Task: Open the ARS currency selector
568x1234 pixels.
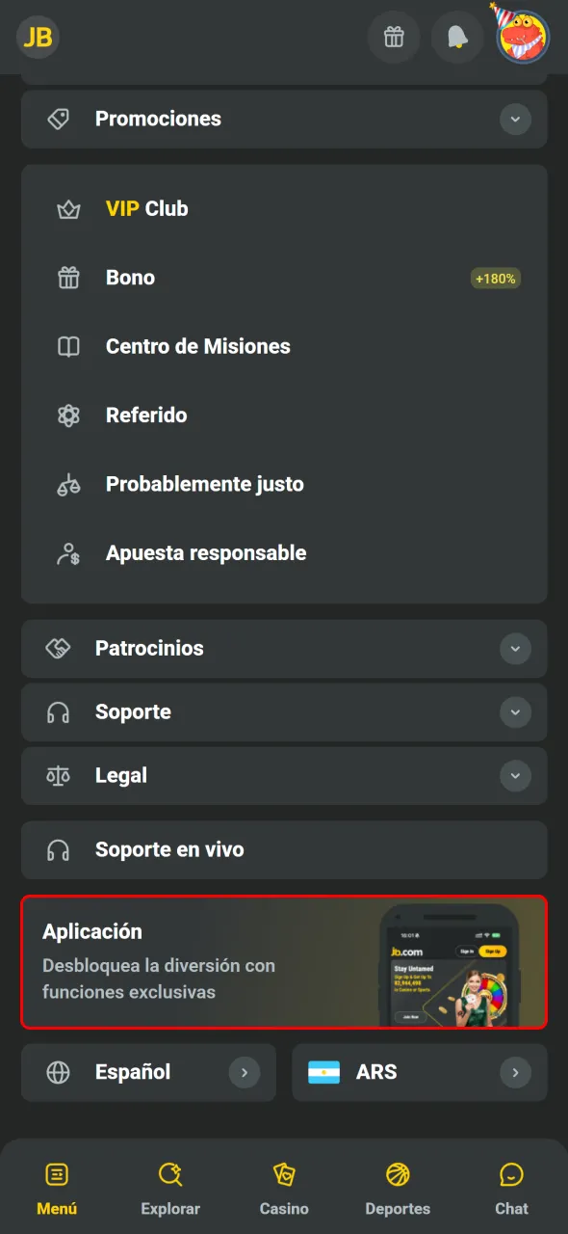Action: coord(419,1072)
